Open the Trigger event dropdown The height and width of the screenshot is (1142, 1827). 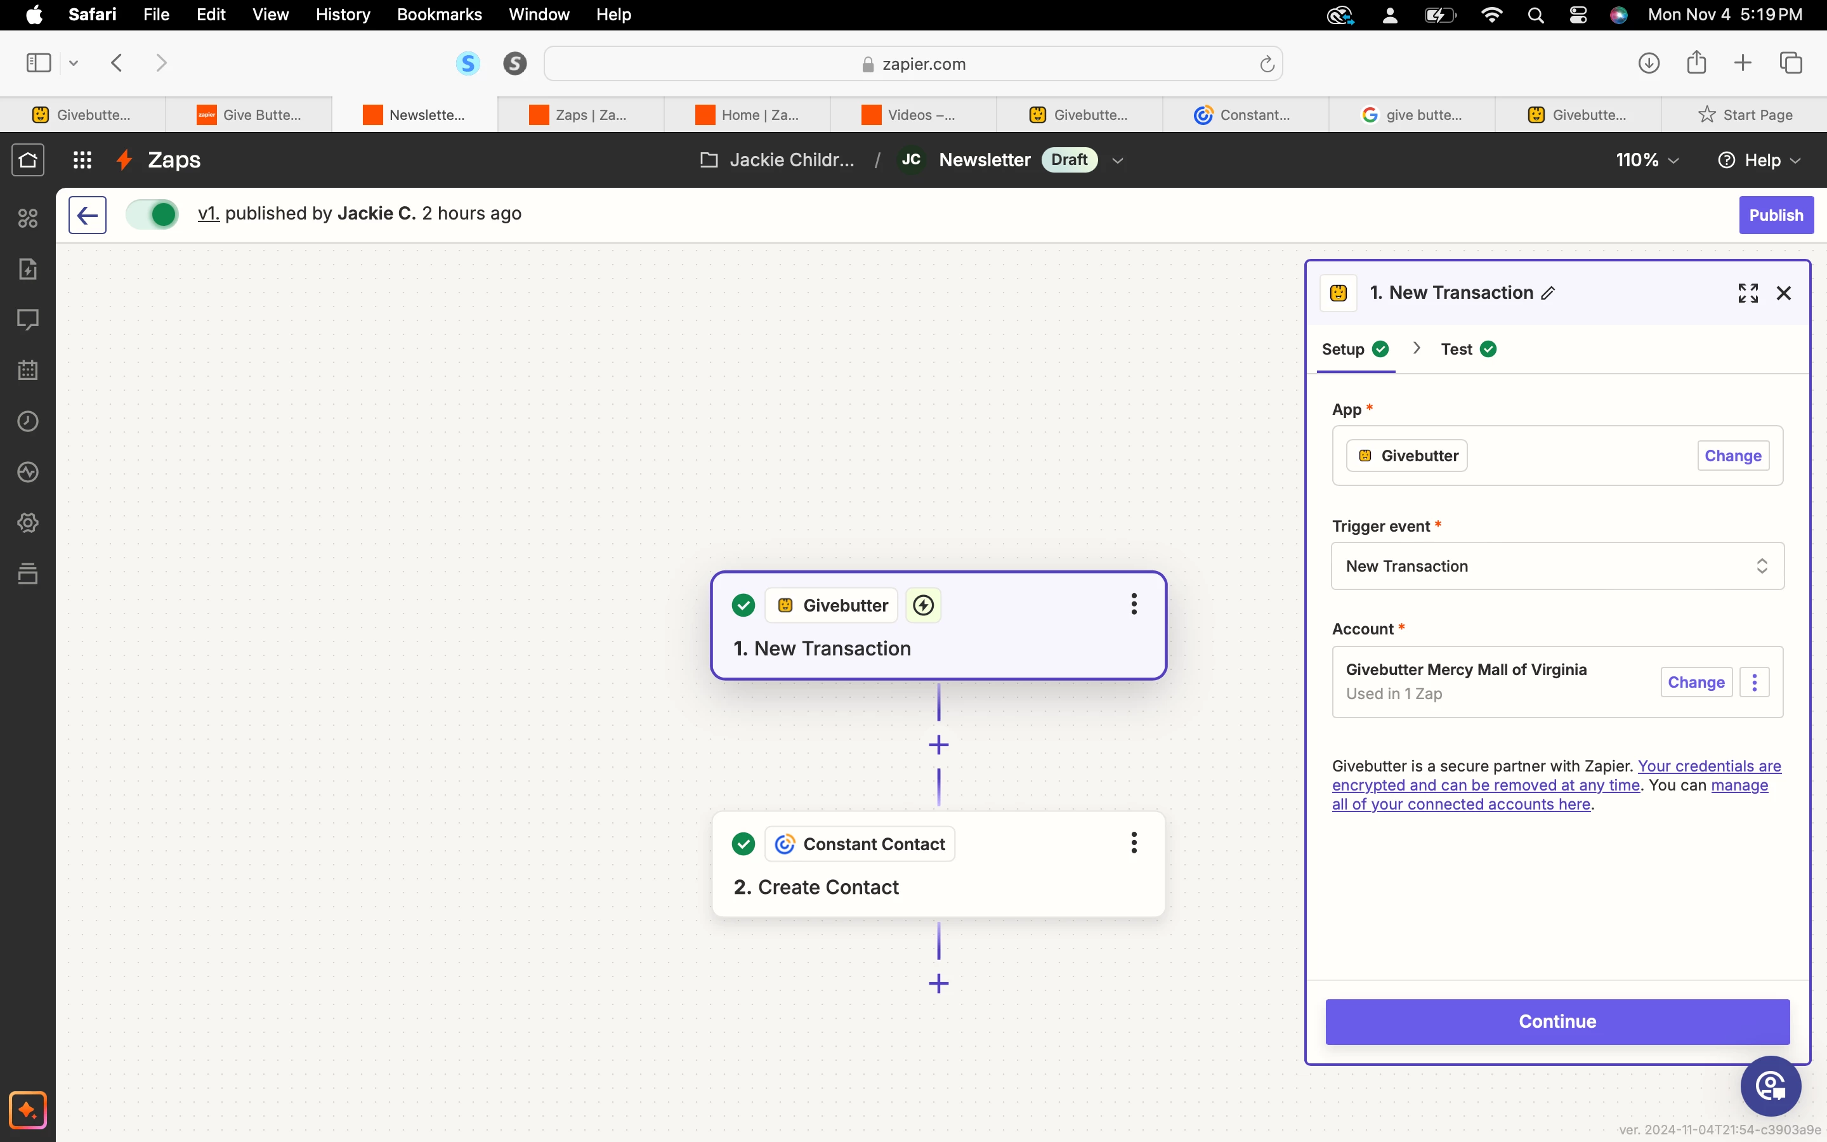pyautogui.click(x=1557, y=566)
